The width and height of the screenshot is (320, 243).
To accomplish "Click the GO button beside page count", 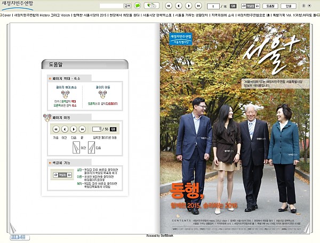I will [233, 6].
